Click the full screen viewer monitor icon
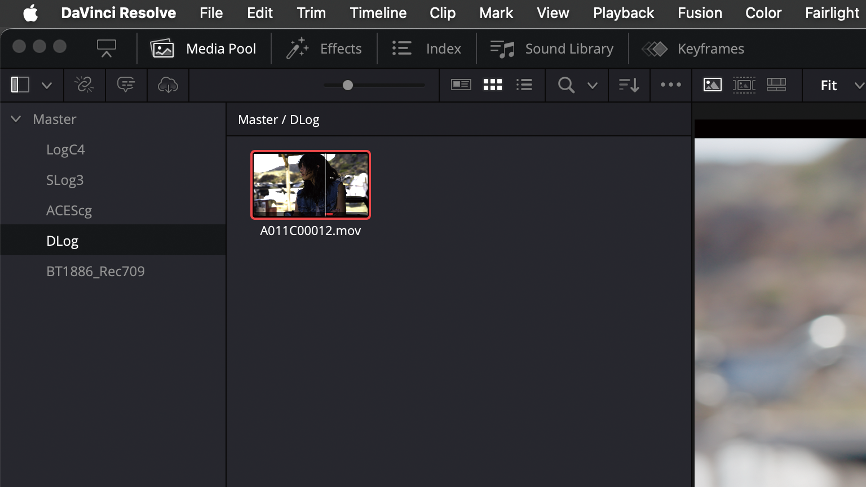 [x=106, y=48]
